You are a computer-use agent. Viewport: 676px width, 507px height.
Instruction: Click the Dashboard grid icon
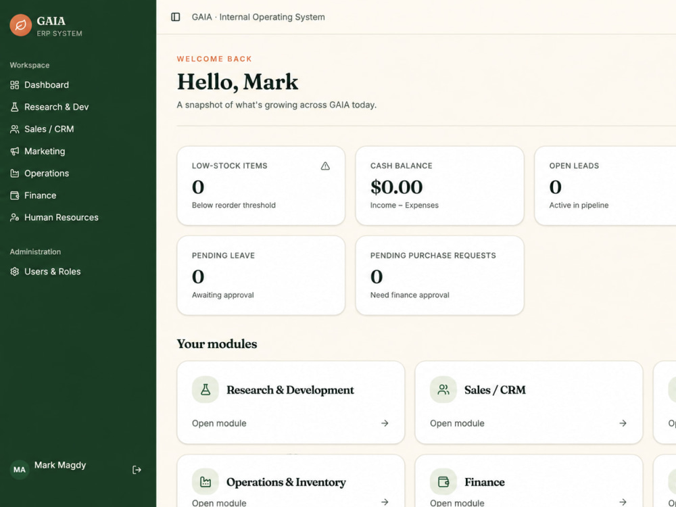(x=15, y=85)
